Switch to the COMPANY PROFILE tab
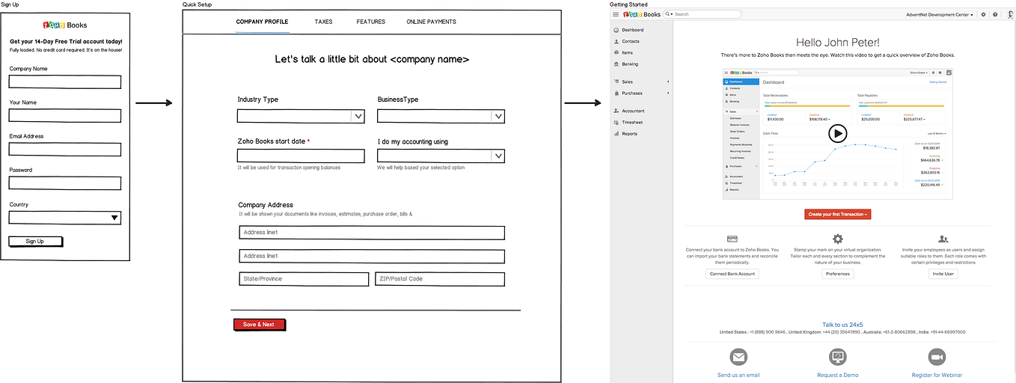 (x=262, y=22)
